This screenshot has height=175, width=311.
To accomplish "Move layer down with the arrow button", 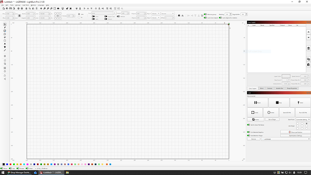I will pyautogui.click(x=308, y=37).
